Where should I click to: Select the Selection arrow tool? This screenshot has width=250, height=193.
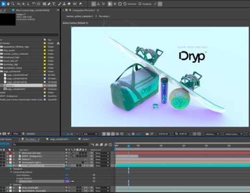[x=3, y=4]
